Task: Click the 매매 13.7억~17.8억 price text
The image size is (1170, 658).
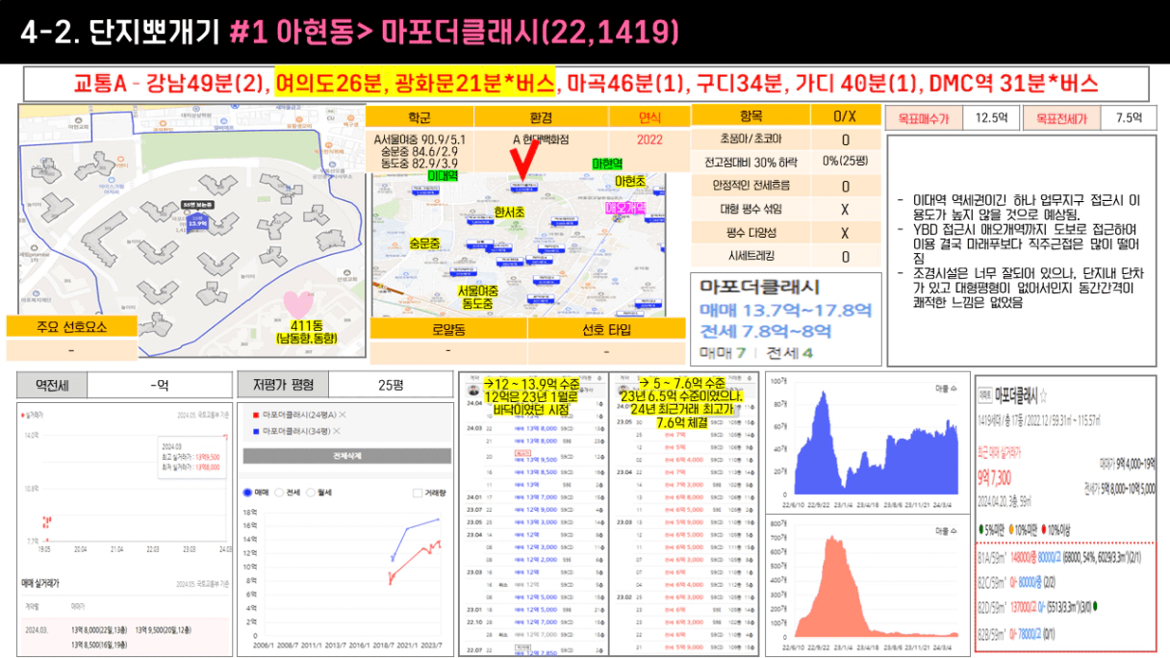Action: 785,309
